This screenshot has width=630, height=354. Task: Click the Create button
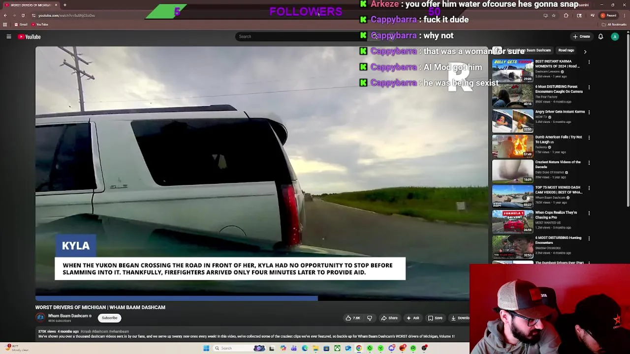click(x=581, y=36)
